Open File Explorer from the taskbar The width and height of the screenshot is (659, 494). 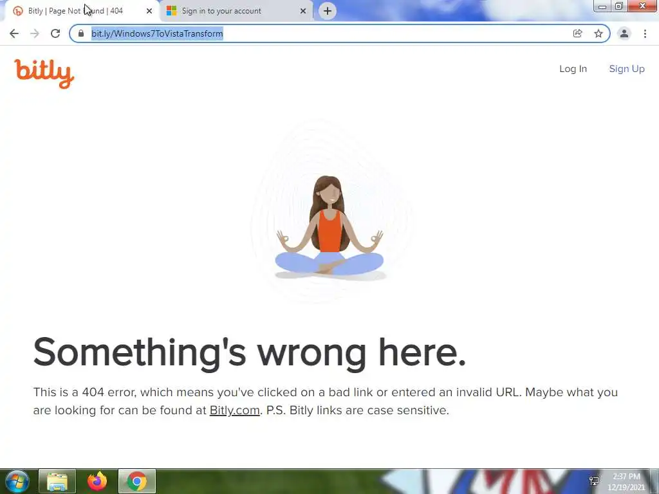pos(57,481)
